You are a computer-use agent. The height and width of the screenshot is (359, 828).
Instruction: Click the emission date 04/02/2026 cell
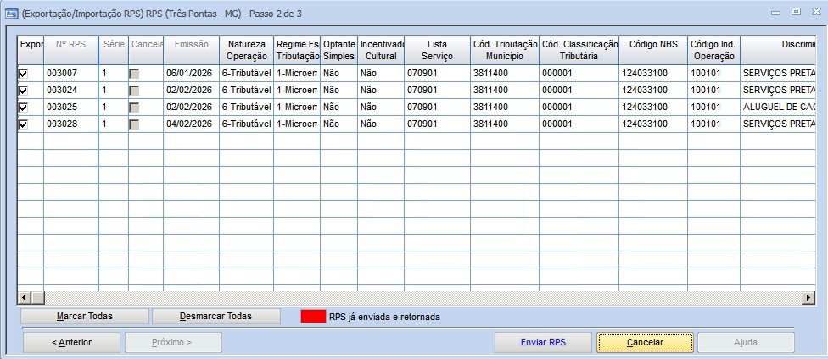point(191,124)
